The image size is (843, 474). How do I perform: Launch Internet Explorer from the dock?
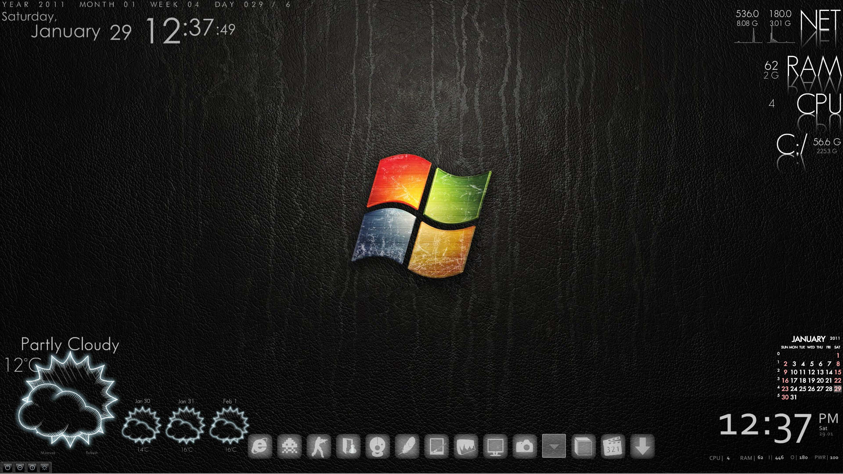260,446
